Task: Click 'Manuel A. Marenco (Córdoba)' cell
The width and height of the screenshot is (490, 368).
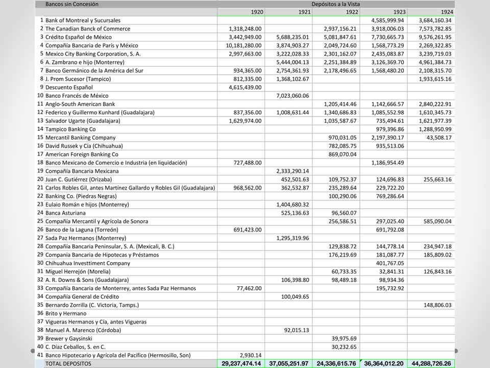Action: (131, 330)
